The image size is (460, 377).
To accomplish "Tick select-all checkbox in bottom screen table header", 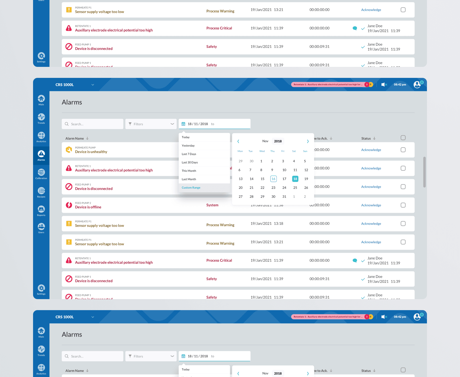I will [x=403, y=370].
